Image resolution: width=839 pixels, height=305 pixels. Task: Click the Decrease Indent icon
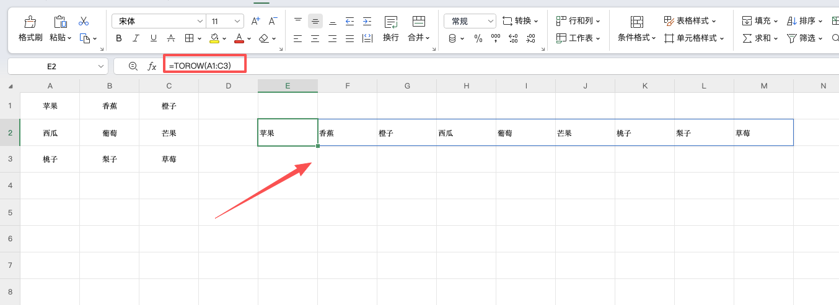(350, 21)
